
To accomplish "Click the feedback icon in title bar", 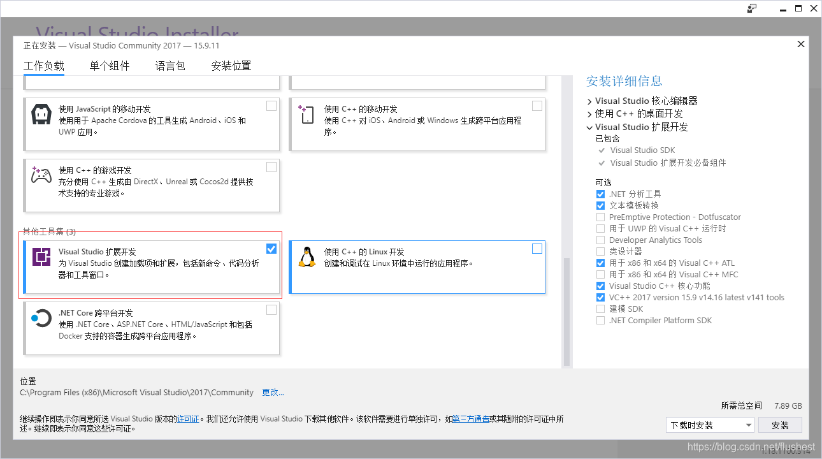I will (x=753, y=8).
